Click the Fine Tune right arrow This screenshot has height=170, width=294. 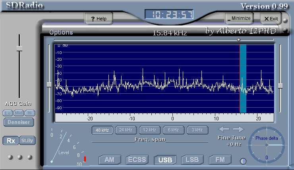(238, 129)
